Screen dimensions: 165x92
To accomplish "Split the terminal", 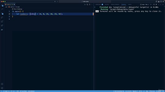I will 154,5.
